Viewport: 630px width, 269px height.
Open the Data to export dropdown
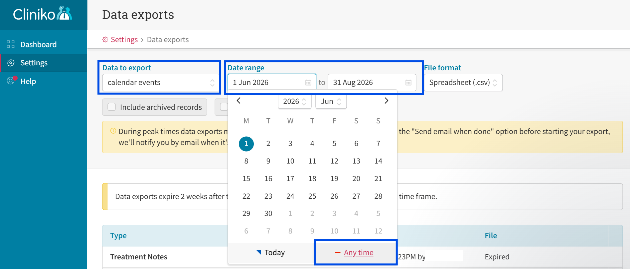[x=161, y=83]
